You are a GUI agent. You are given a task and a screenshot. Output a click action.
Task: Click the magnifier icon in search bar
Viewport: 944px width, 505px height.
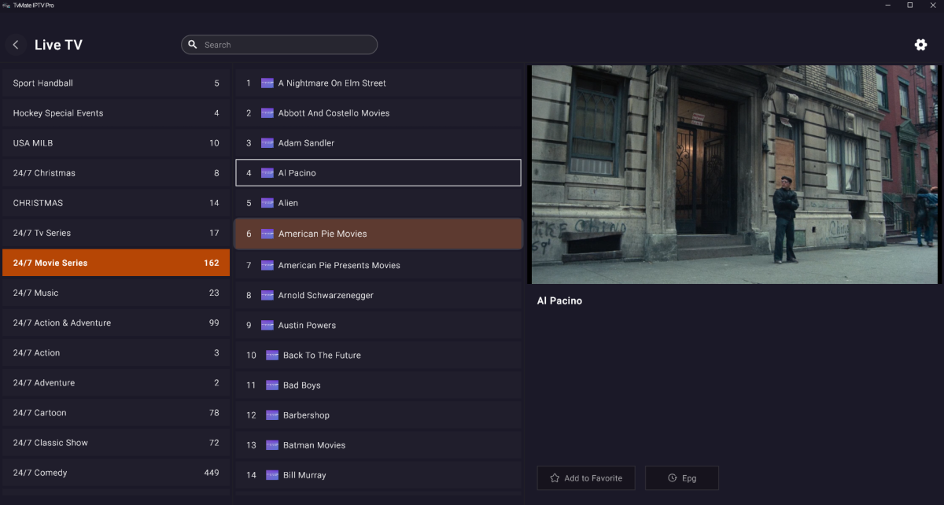(x=193, y=45)
